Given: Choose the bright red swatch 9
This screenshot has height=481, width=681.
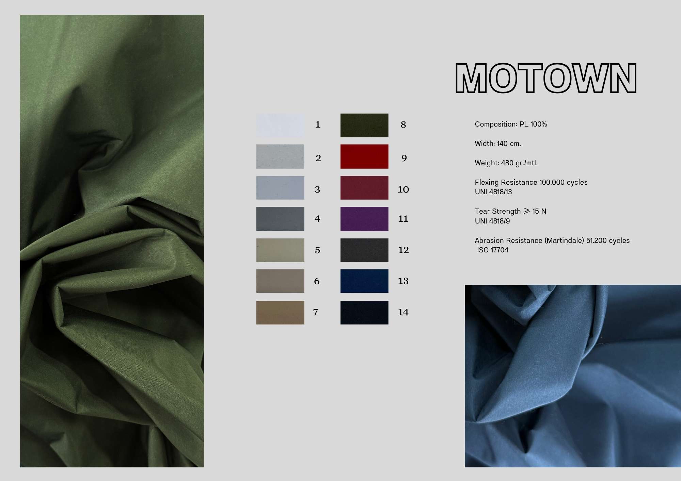Looking at the screenshot, I should [364, 156].
